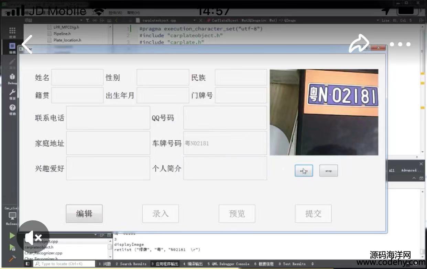Click the link-with-editor icon in project panel
This screenshot has height=269, width=427.
pyautogui.click(x=95, y=21)
